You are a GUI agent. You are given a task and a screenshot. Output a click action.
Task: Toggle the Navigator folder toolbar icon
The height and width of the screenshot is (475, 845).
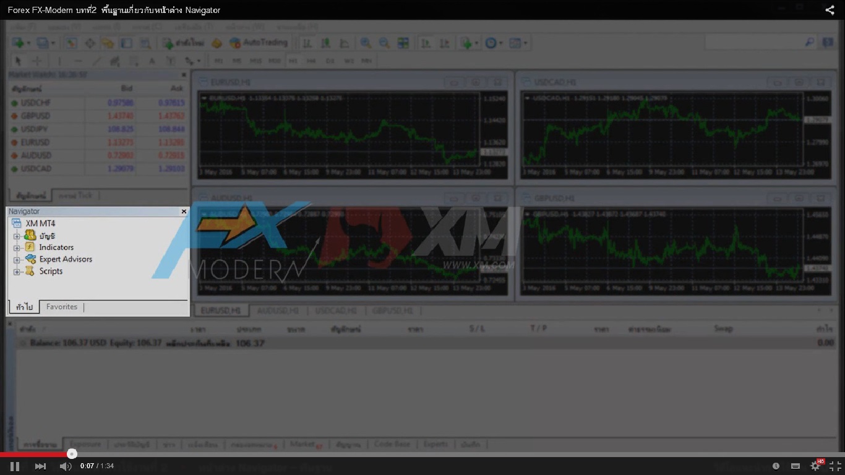[108, 43]
